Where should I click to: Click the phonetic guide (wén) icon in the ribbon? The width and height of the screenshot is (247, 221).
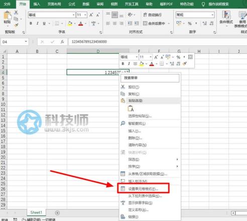93,23
